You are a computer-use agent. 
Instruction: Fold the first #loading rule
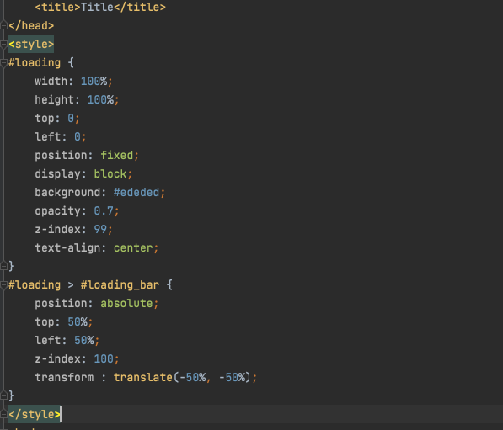point(3,63)
